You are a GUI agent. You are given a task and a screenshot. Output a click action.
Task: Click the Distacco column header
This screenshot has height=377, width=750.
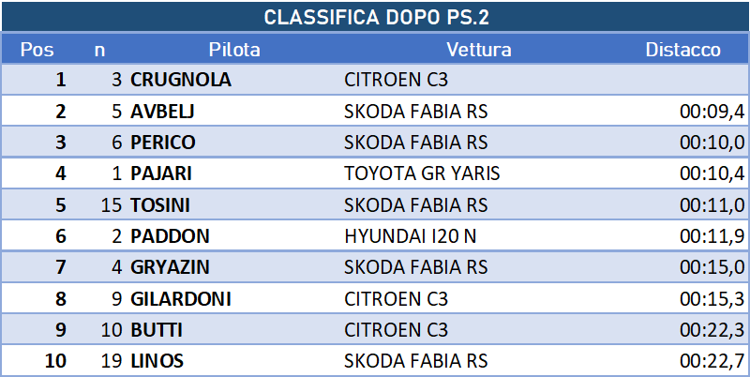683,50
